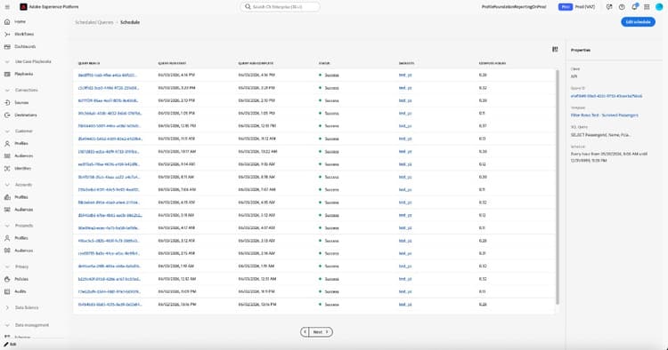668x350 pixels.
Task: Open Audits under Privacy
Action: (20, 291)
